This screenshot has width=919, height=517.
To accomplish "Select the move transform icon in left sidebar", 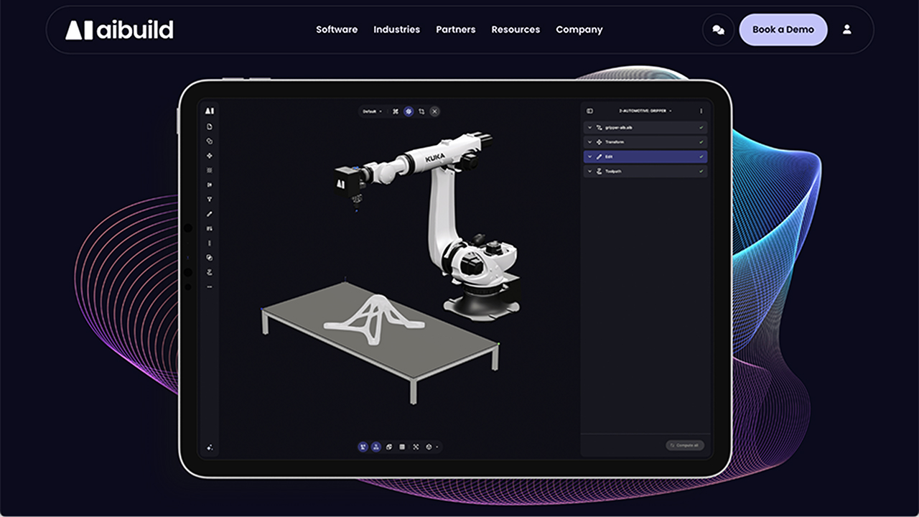I will tap(210, 156).
